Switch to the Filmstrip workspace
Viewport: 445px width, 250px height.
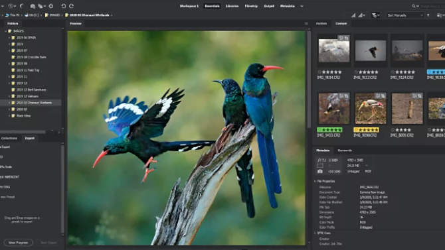click(251, 6)
